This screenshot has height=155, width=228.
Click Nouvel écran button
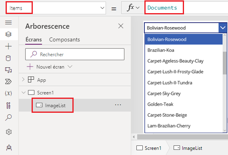point(46,67)
